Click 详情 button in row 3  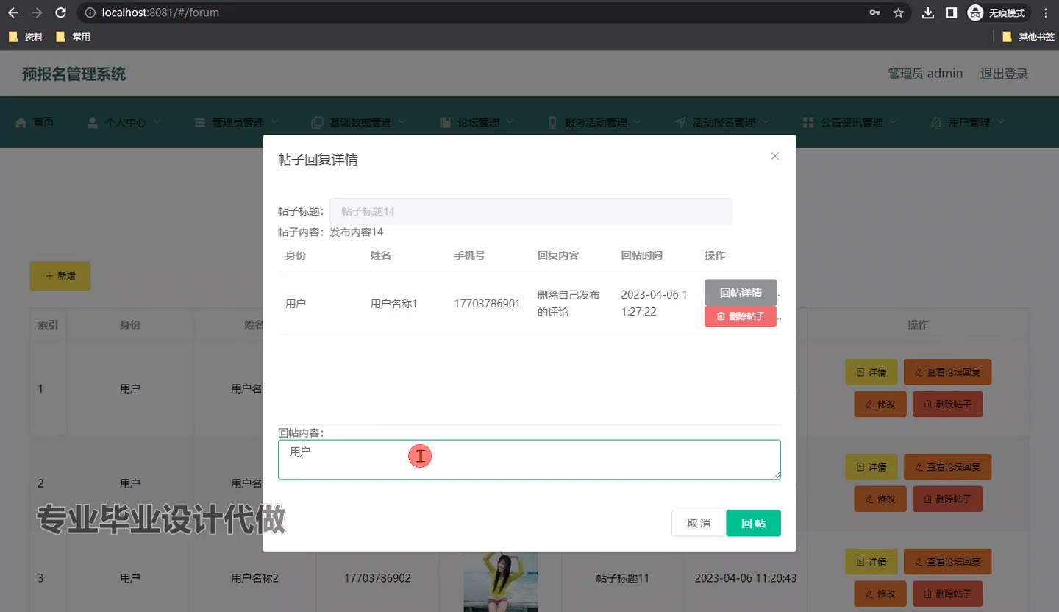[x=871, y=562]
